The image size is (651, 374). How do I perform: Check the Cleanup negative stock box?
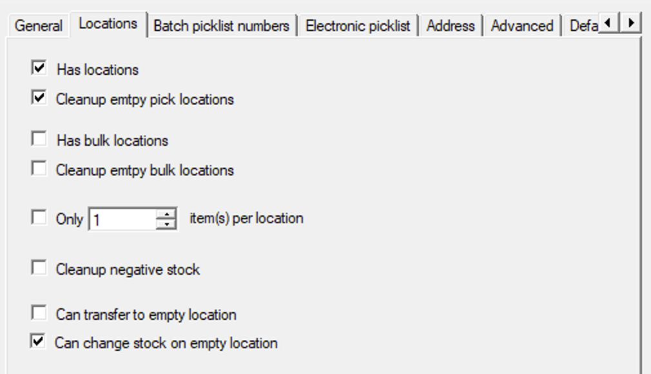tap(39, 268)
